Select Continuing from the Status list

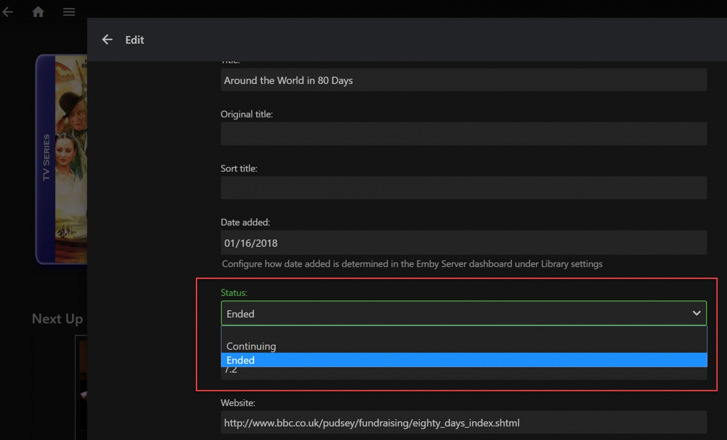click(x=251, y=346)
